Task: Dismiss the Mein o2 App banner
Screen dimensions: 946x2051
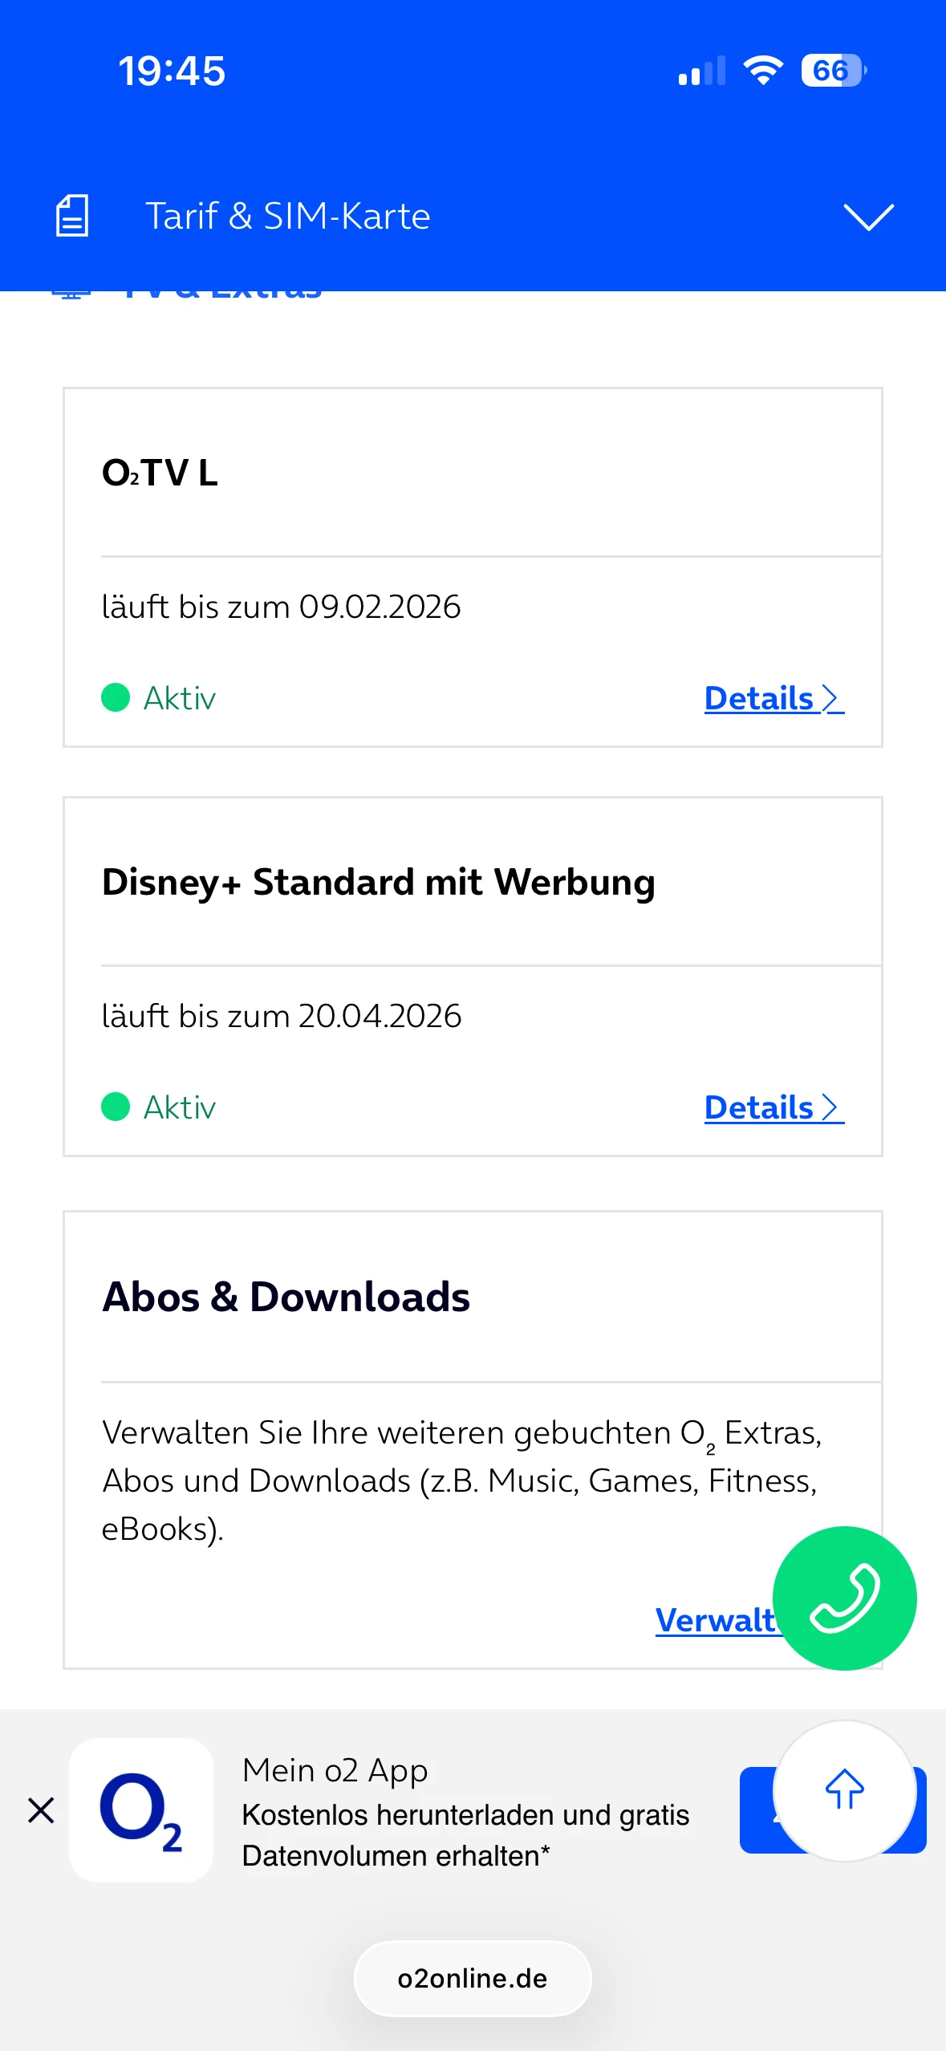Action: (41, 1810)
